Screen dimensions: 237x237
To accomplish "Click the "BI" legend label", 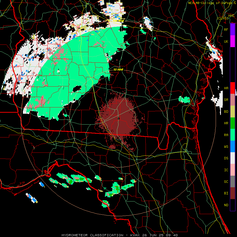I will pos(226,193).
